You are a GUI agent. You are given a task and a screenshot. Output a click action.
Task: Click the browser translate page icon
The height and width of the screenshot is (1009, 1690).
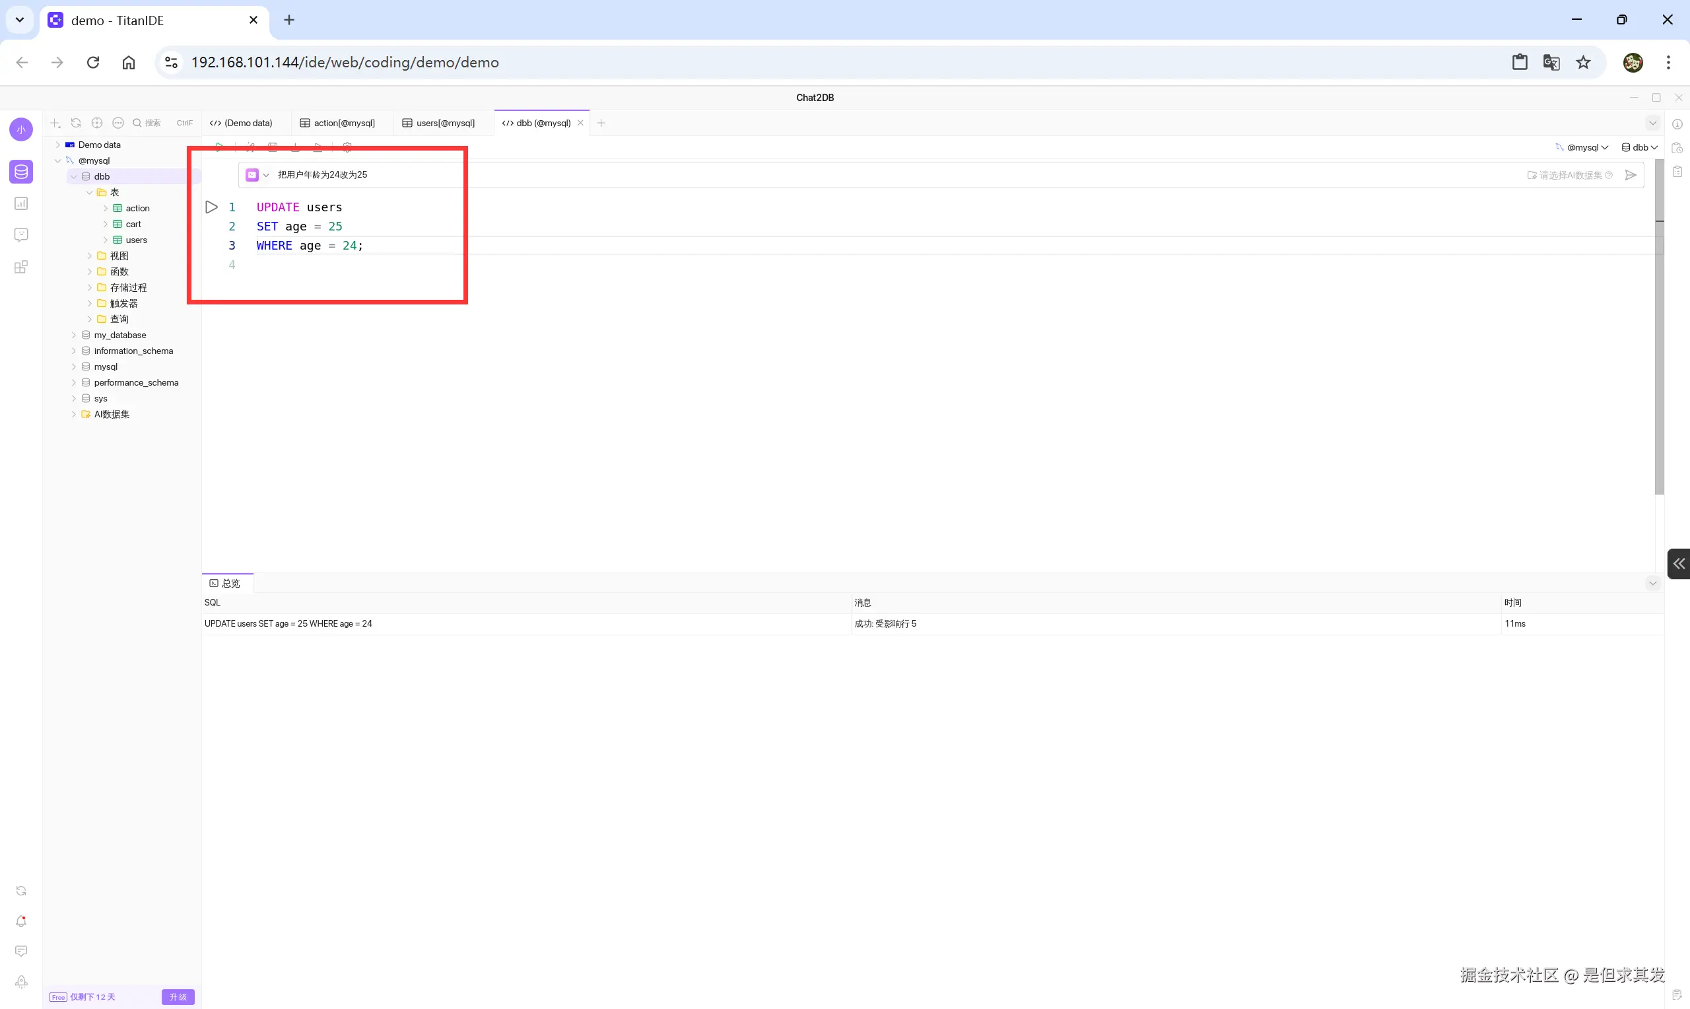click(x=1551, y=63)
